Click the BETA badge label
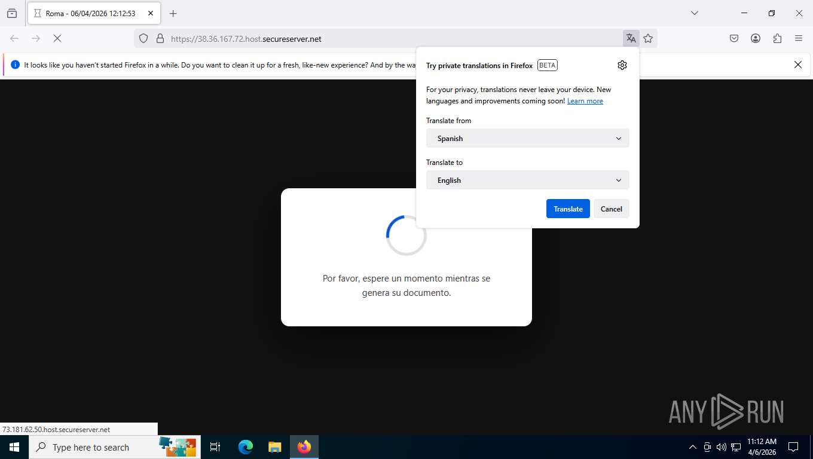 click(x=548, y=65)
